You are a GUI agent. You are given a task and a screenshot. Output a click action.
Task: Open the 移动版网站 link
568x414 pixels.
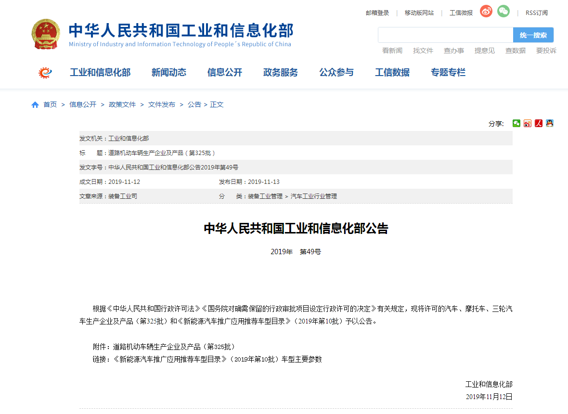(x=419, y=13)
